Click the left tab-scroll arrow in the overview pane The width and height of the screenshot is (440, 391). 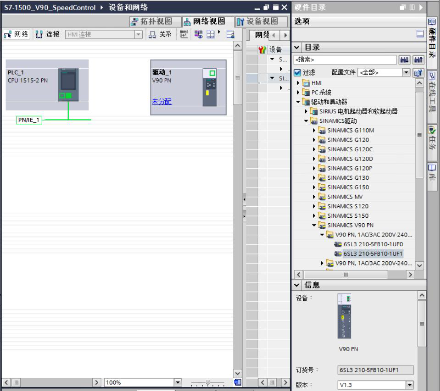pos(273,35)
